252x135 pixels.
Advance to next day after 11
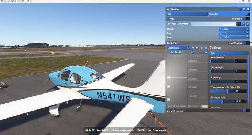pyautogui.click(x=248, y=33)
